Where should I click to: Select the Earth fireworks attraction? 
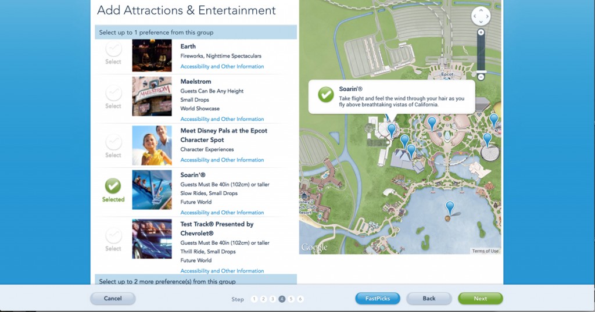click(x=113, y=53)
